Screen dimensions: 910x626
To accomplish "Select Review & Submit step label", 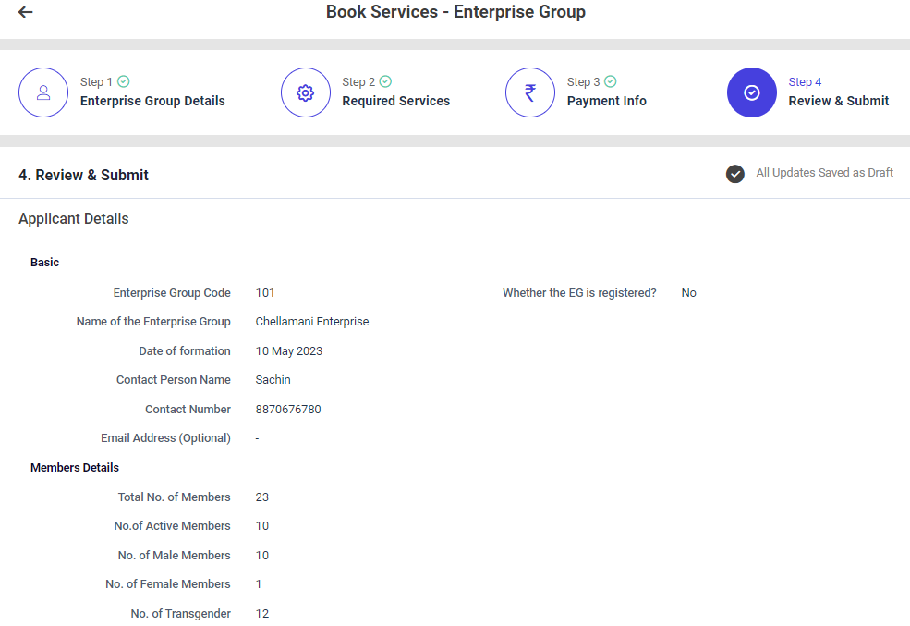I will point(838,101).
